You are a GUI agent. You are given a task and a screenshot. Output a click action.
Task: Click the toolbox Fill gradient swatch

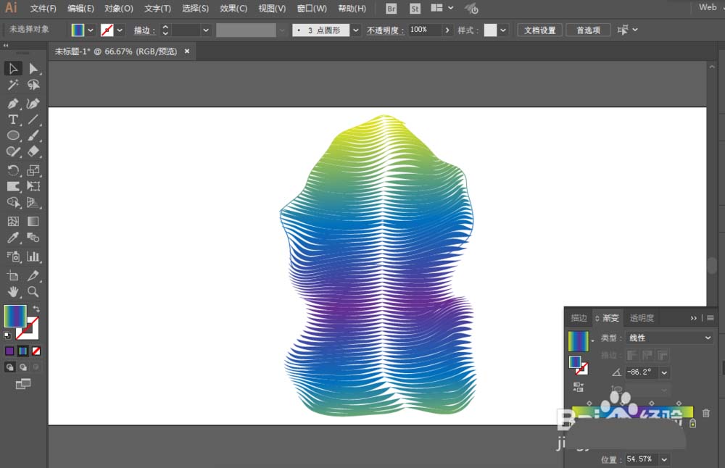pyautogui.click(x=14, y=316)
